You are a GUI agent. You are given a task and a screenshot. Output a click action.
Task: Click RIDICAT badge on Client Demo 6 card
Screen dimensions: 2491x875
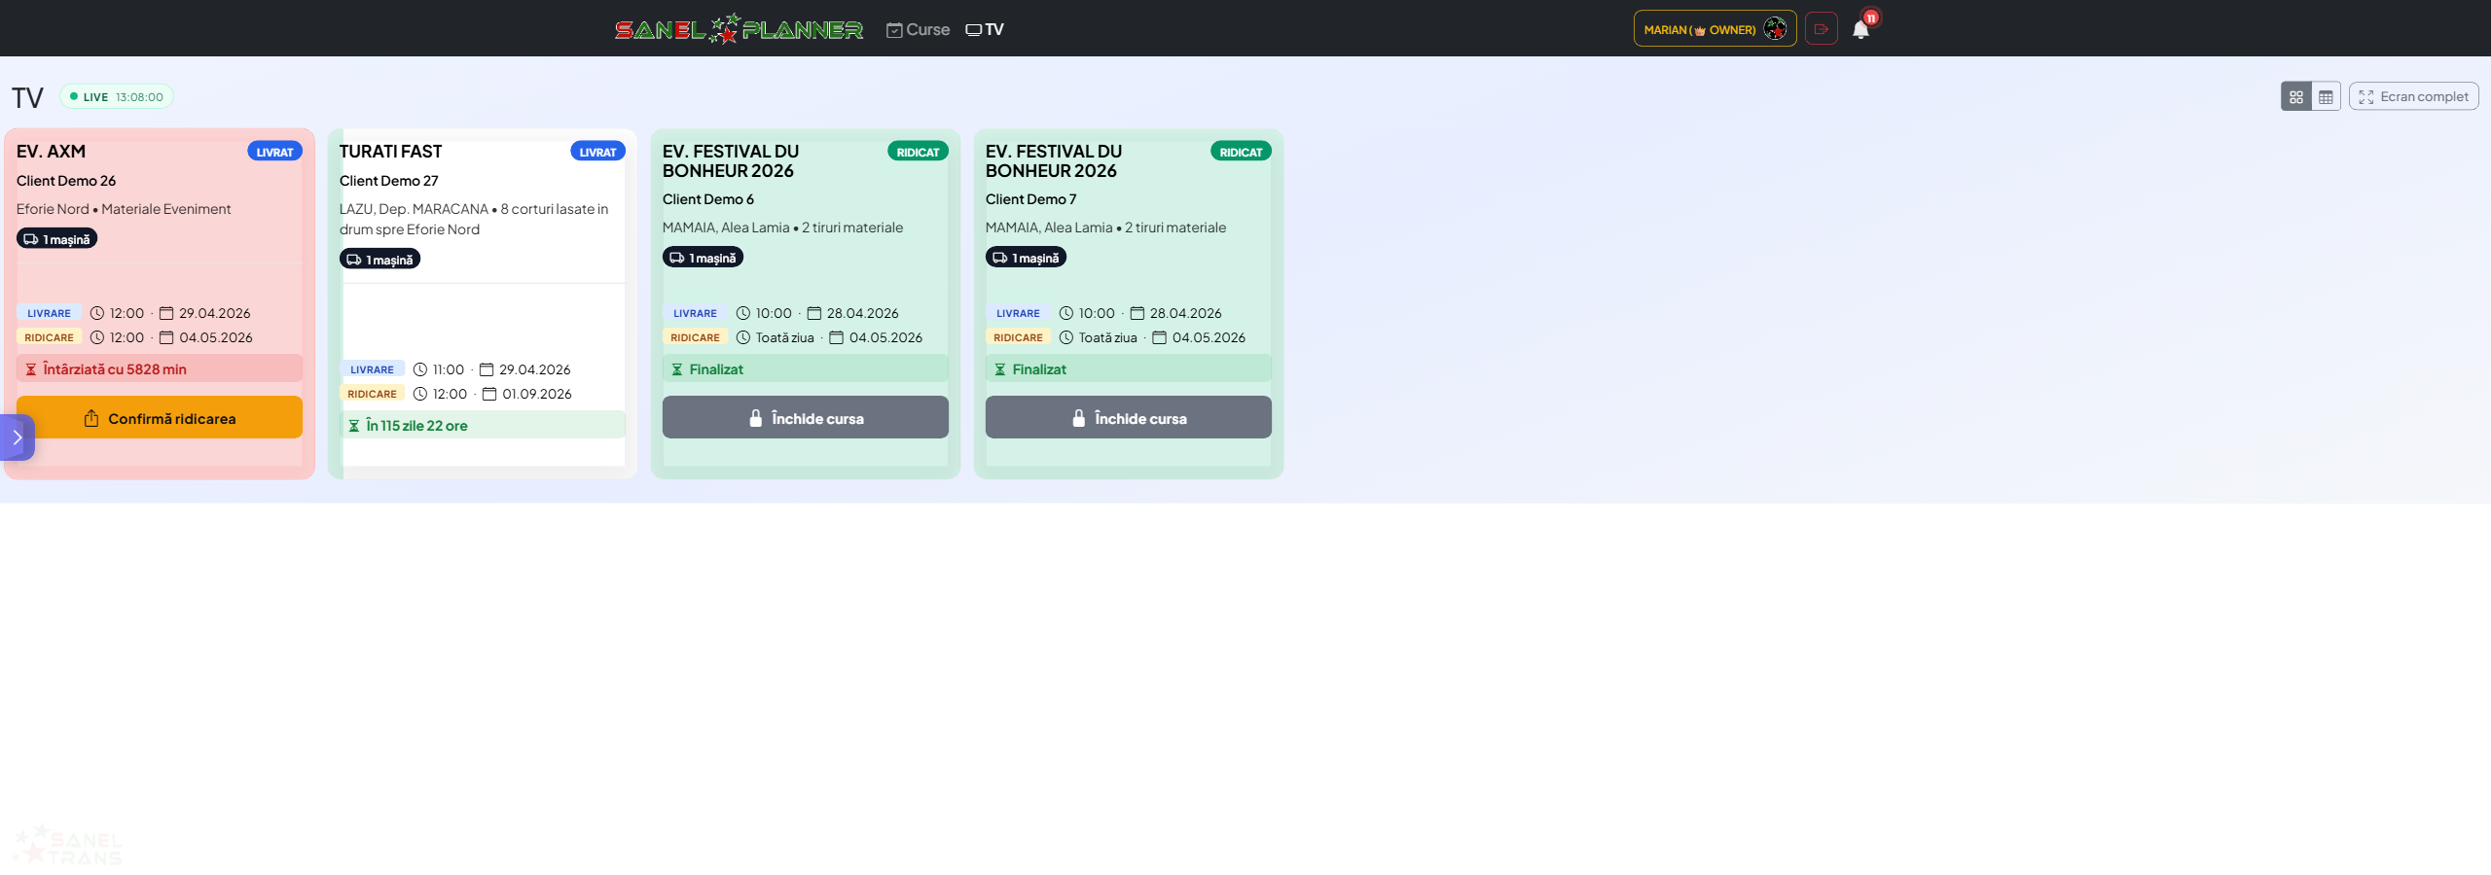tap(918, 152)
